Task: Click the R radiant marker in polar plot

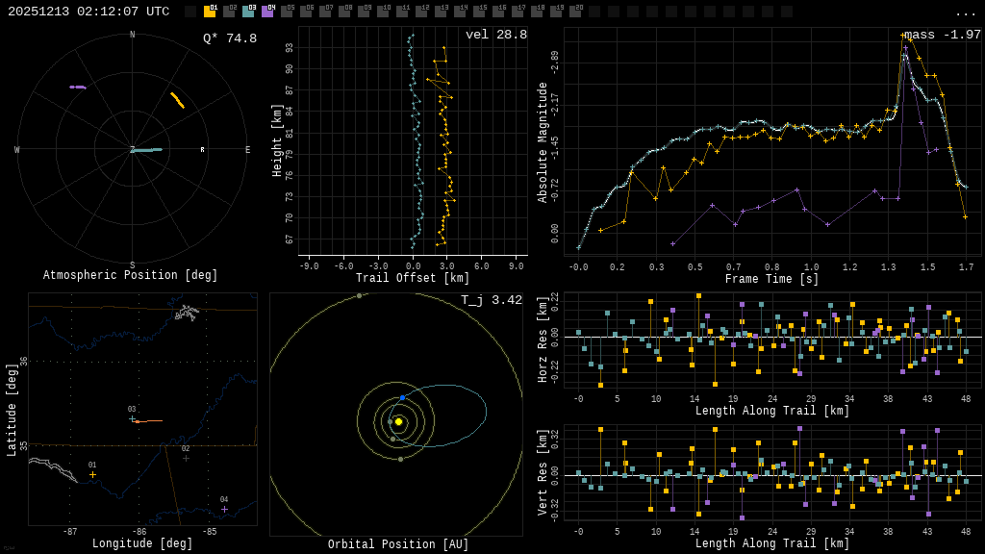Action: click(x=202, y=150)
